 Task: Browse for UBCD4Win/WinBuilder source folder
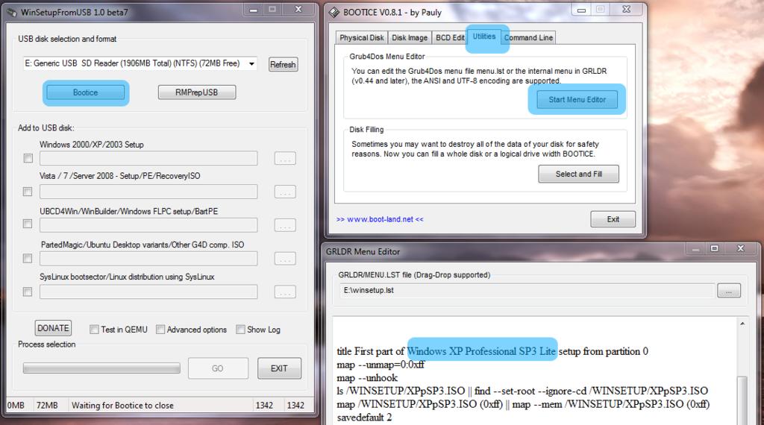(285, 225)
